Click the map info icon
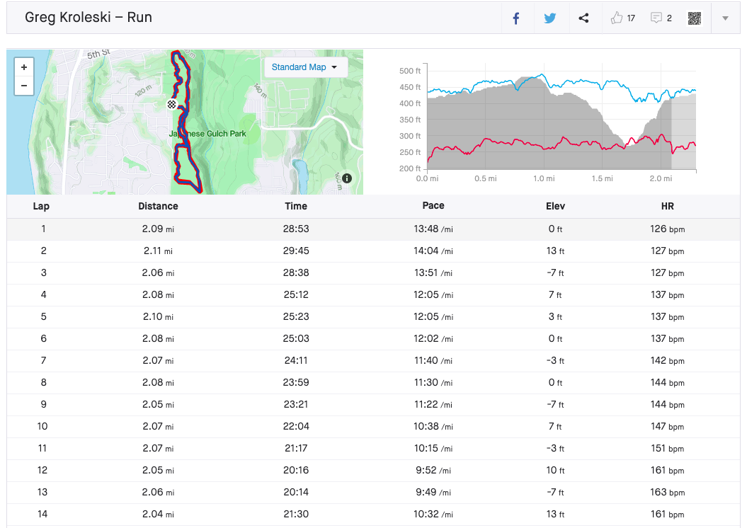This screenshot has height=528, width=747. (x=347, y=178)
